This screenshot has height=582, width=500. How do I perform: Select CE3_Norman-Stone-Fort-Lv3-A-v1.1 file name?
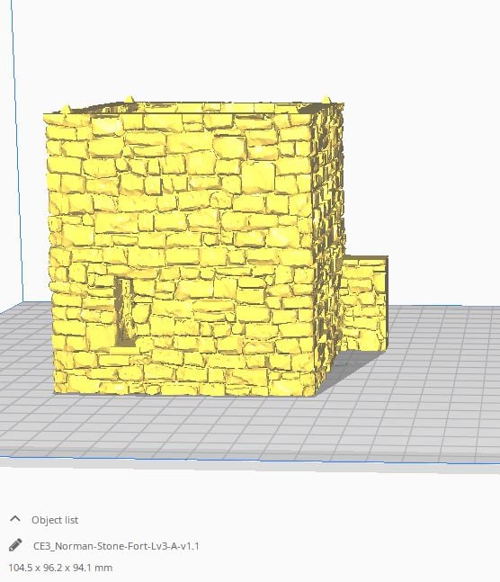[116, 546]
